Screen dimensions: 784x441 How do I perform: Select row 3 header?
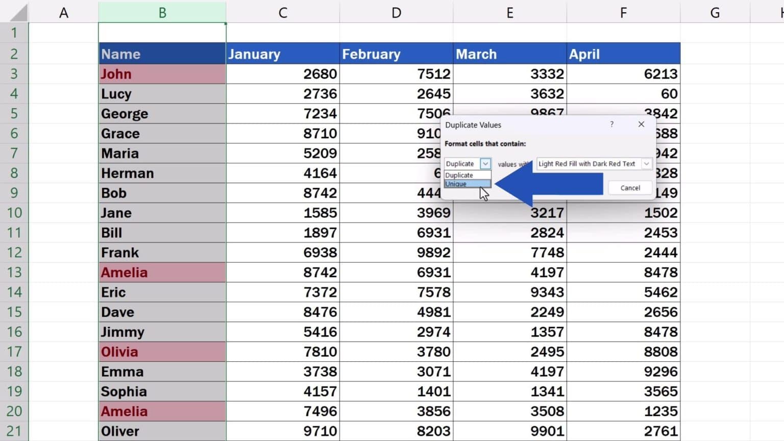pos(14,74)
